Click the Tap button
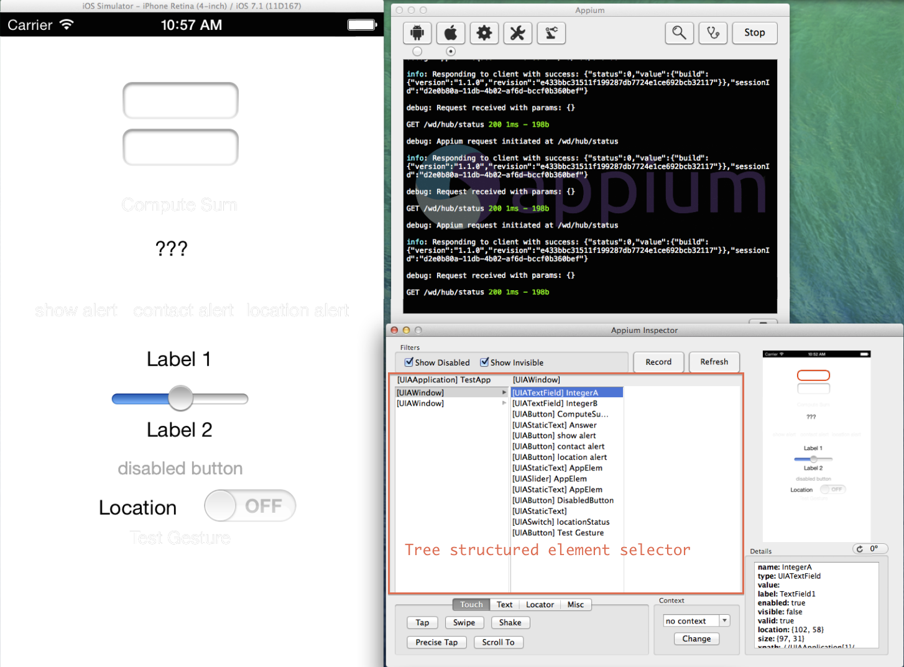The image size is (904, 667). [x=422, y=622]
